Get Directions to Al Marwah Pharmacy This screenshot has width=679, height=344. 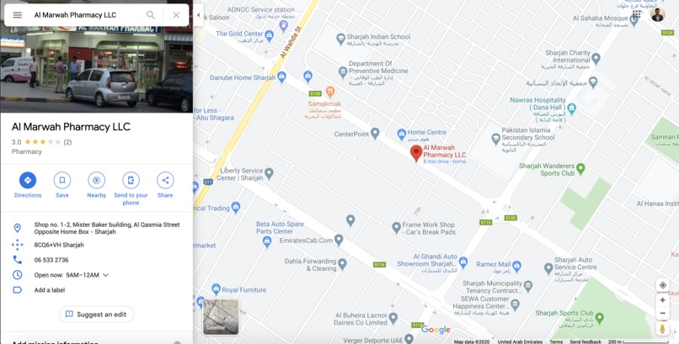(28, 180)
